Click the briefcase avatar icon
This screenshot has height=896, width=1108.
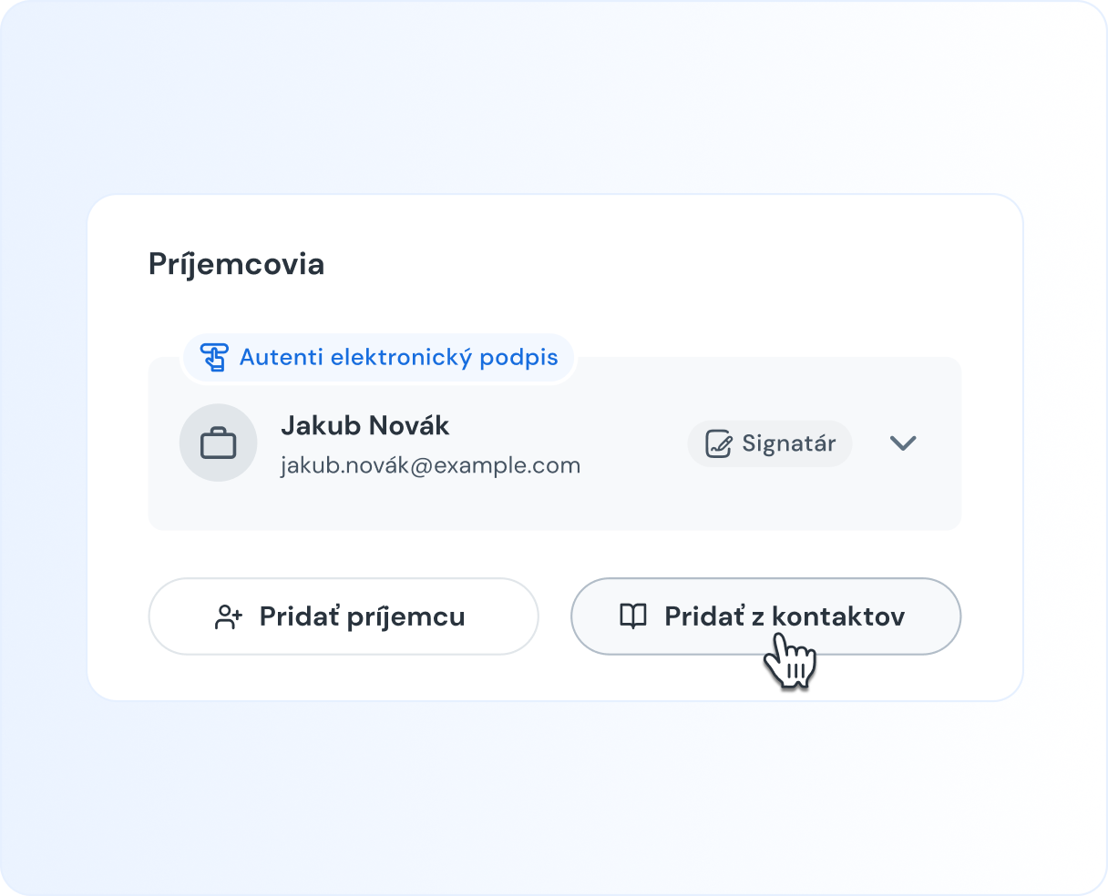(x=219, y=443)
